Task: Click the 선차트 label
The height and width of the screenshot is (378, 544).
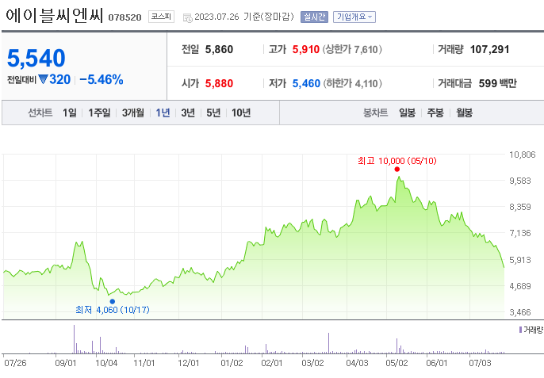Action: (x=40, y=113)
